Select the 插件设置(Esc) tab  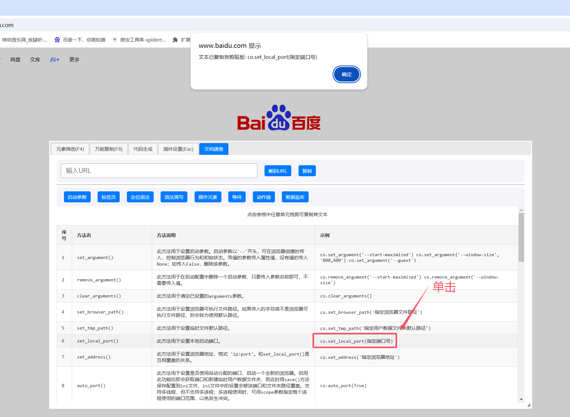(x=178, y=149)
